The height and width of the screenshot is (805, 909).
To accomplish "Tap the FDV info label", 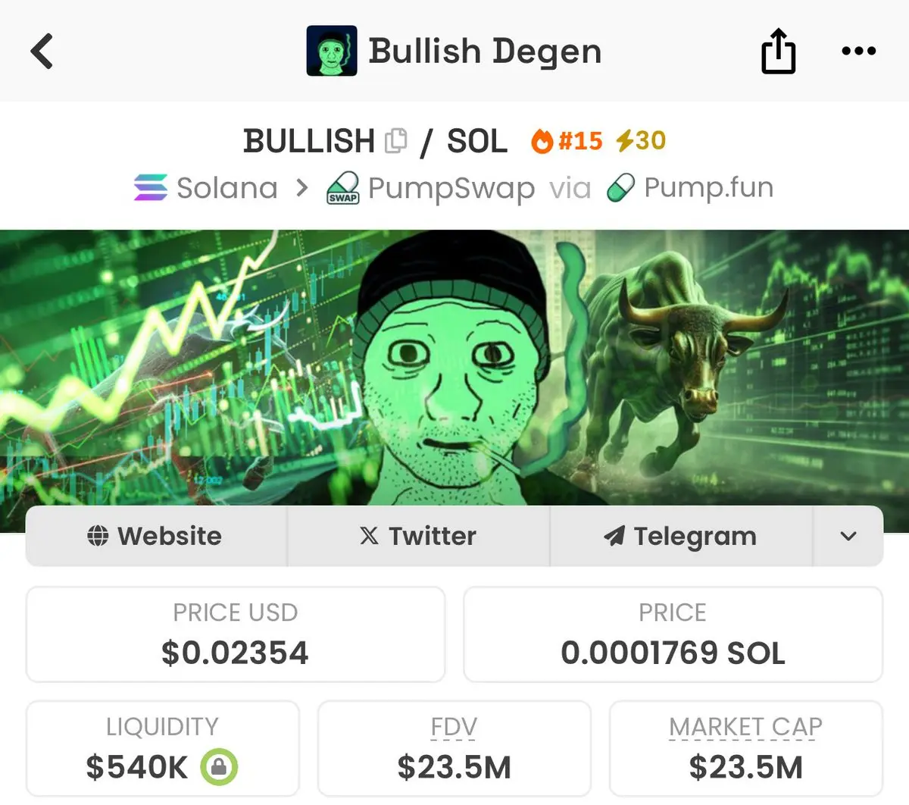I will [x=454, y=727].
